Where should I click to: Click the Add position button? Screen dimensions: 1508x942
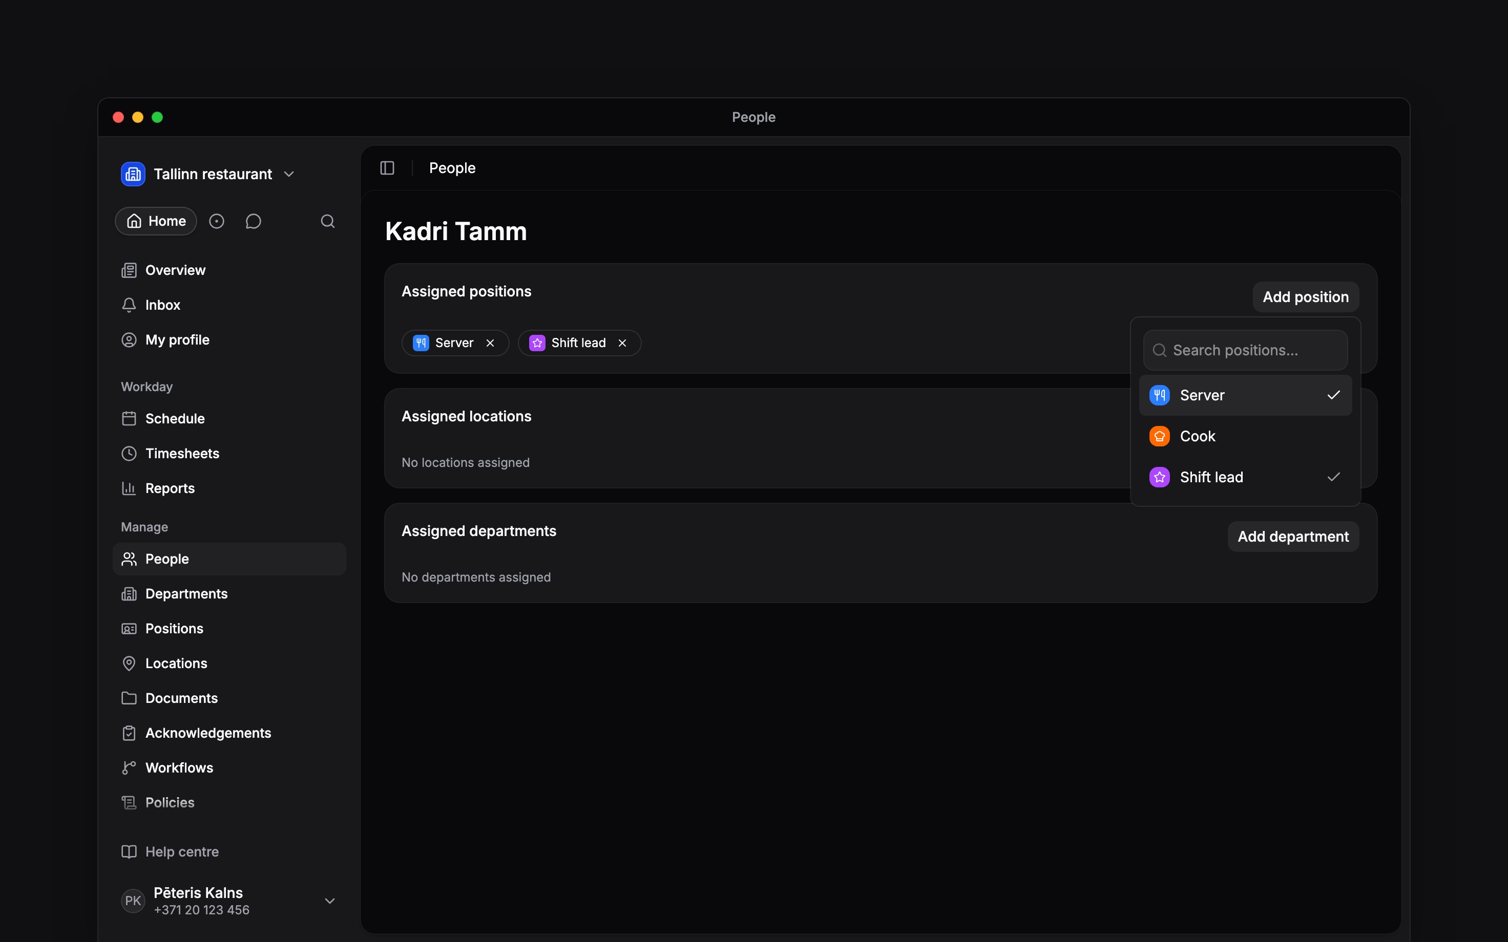tap(1306, 297)
